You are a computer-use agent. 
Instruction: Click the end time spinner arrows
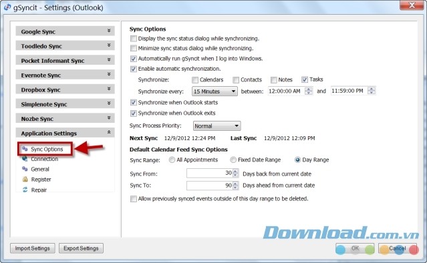tap(372, 91)
